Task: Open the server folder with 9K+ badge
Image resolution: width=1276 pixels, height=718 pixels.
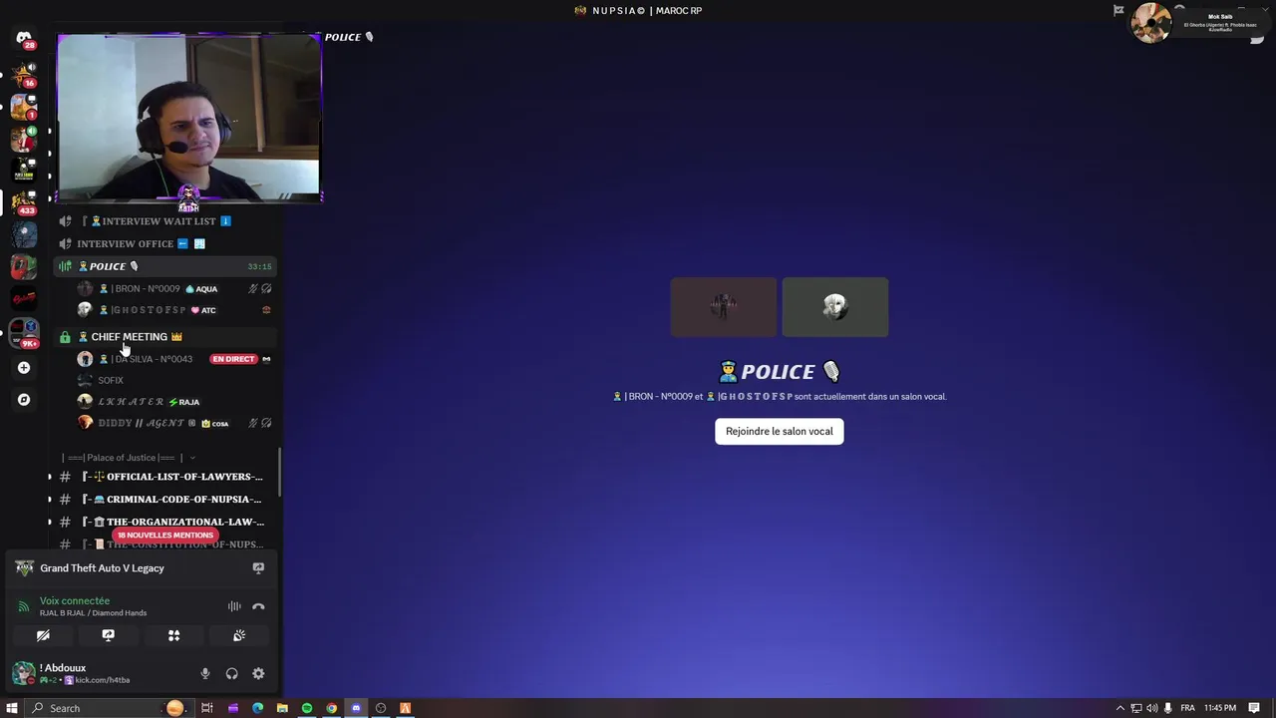Action: point(24,333)
